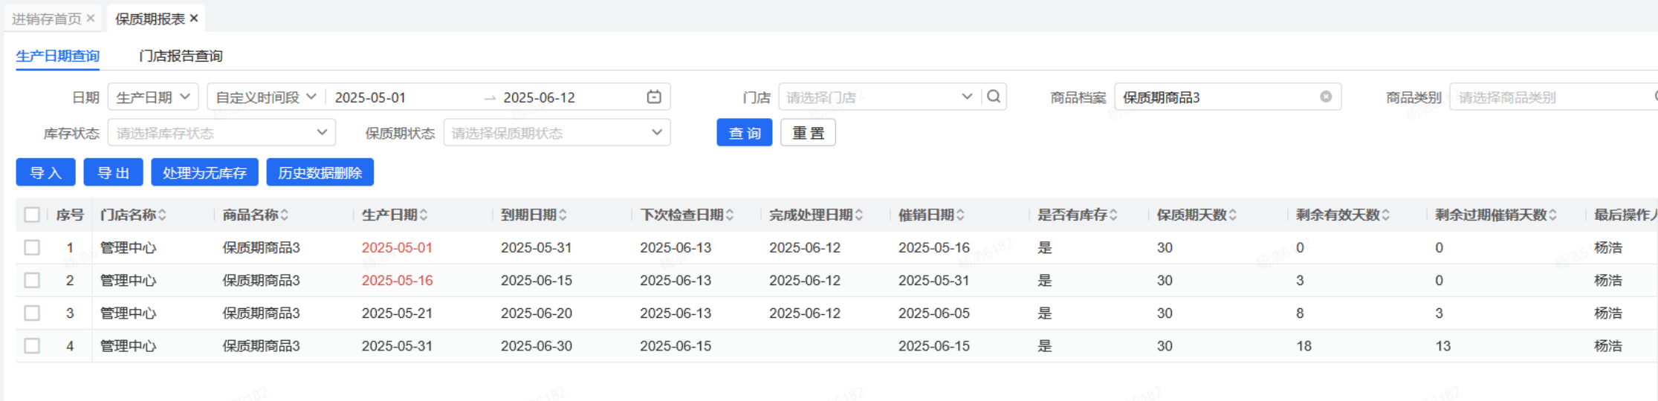This screenshot has height=401, width=1658.
Task: Click the 导出 button
Action: coord(113,172)
